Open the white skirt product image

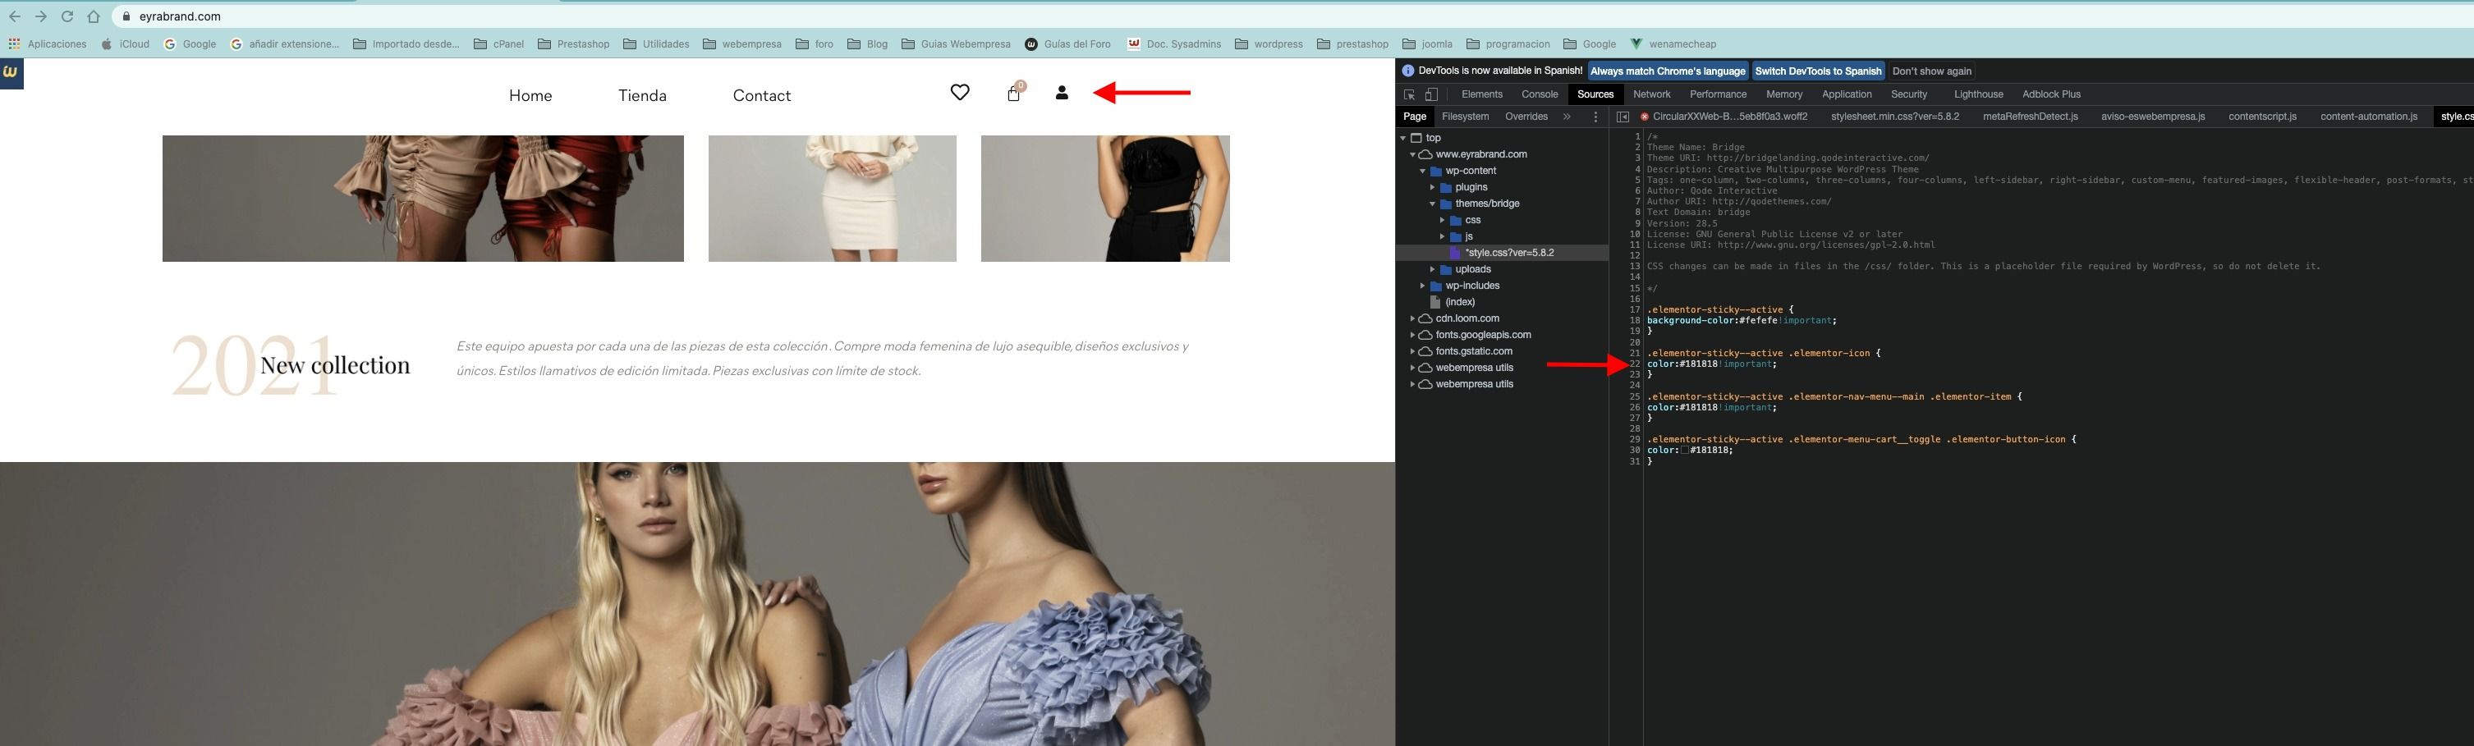[832, 198]
